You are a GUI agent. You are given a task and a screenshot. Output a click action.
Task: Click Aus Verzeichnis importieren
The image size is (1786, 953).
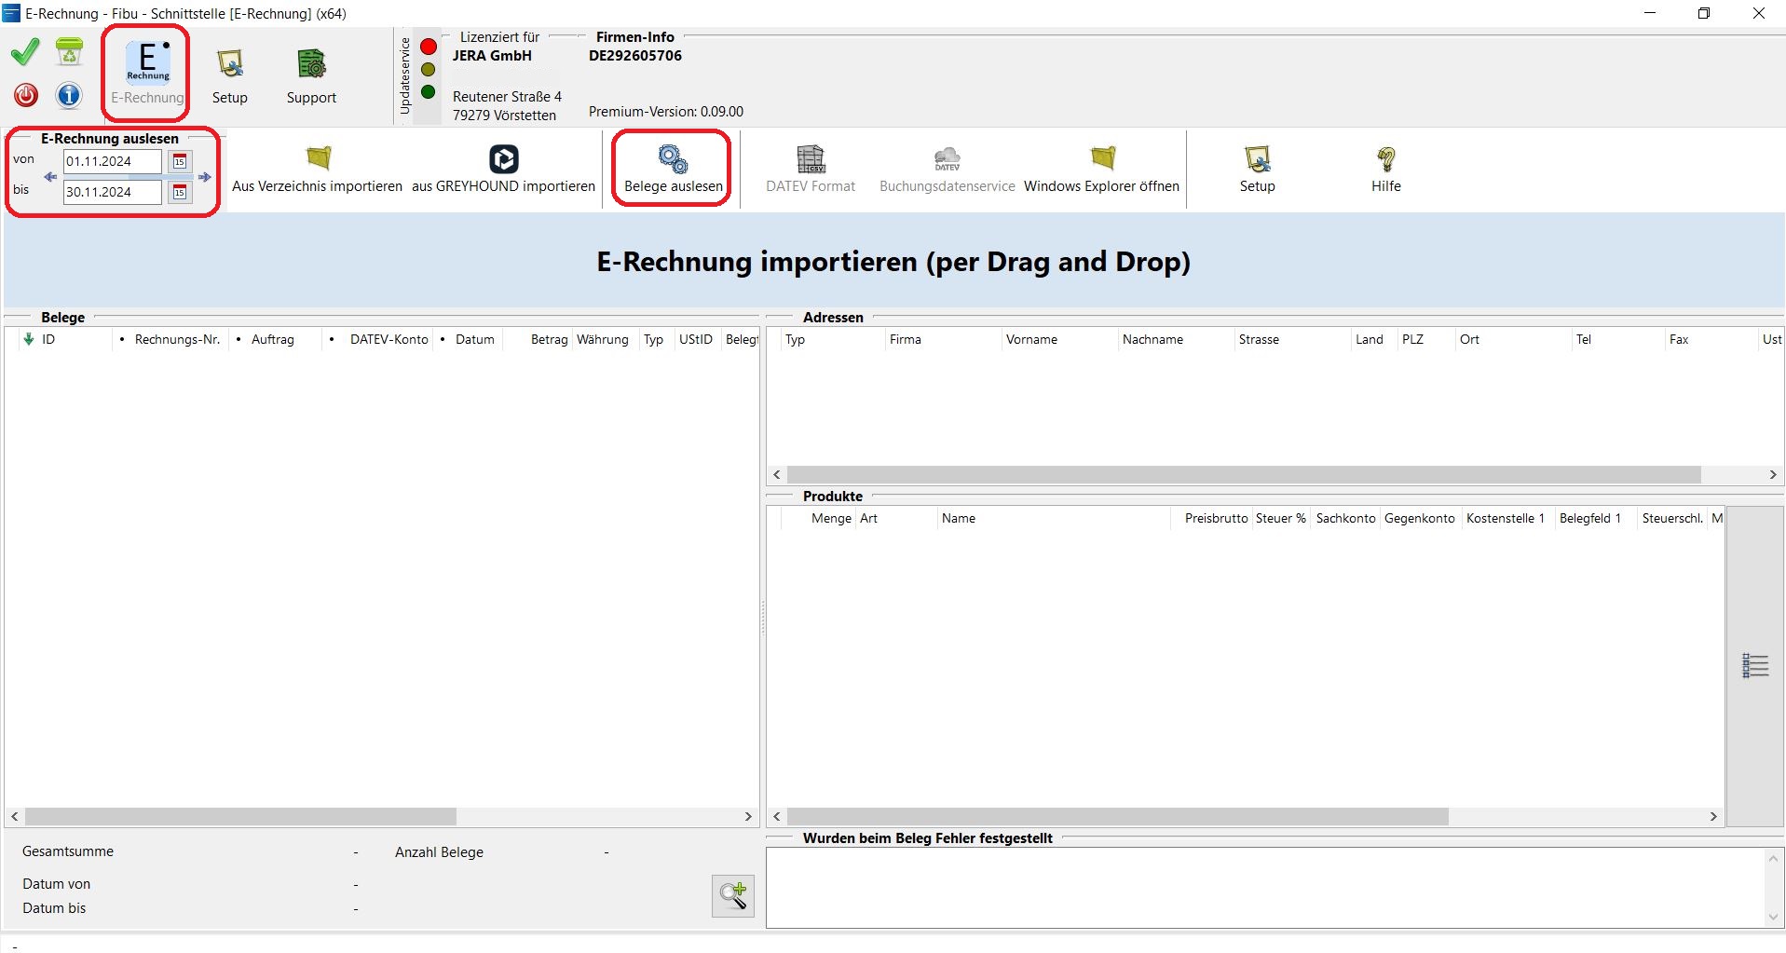[x=318, y=169]
